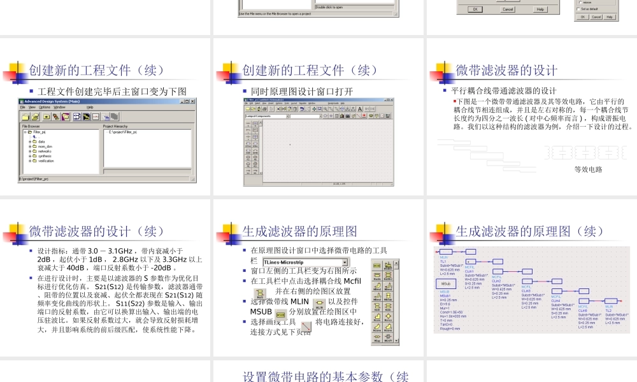Screen dimensions: 637x382
Task: Open the Window menu in ADS Main window
Action: tap(59, 107)
